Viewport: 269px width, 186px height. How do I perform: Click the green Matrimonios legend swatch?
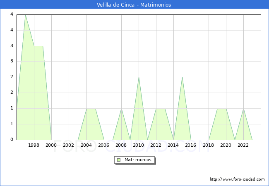click(119, 160)
